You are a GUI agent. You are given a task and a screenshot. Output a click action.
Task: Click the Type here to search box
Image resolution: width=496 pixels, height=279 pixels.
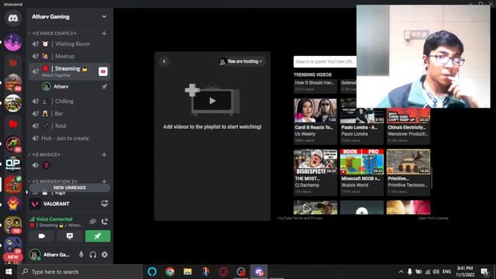click(x=81, y=272)
